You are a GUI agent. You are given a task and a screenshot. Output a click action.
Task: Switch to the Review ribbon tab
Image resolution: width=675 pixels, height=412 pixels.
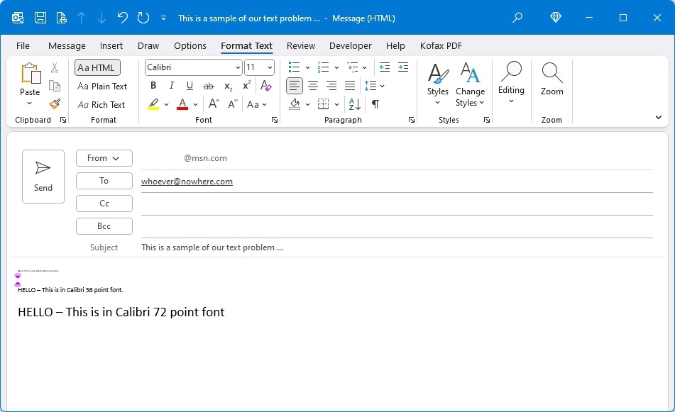tap(300, 45)
